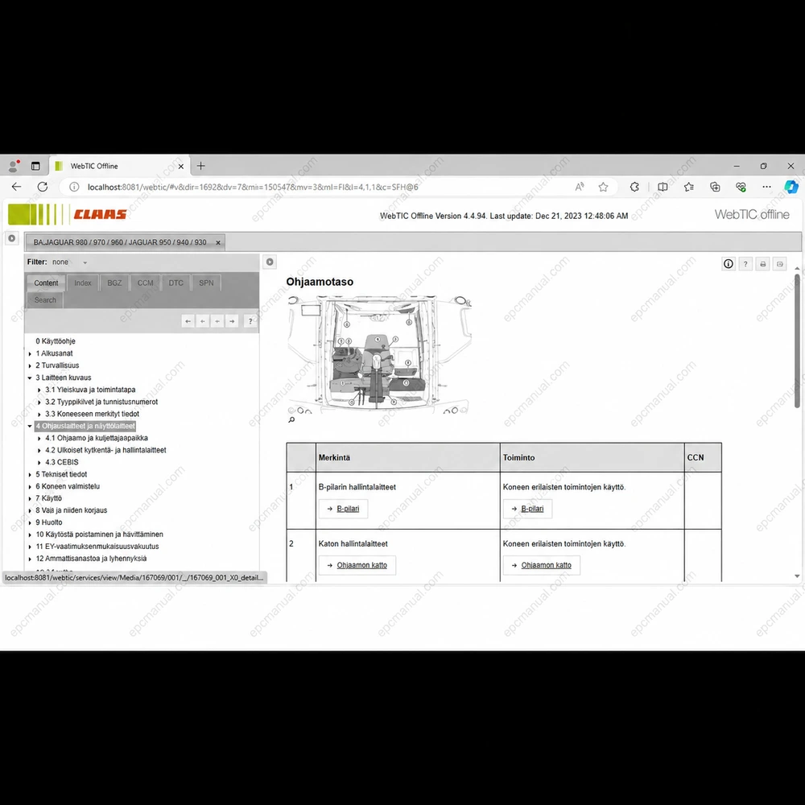Switch to the Content tab
Viewport: 805px width, 805px height.
click(46, 283)
